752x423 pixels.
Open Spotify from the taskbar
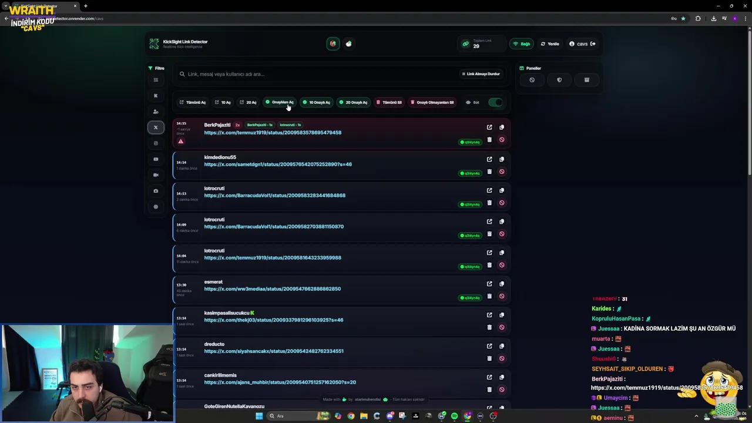pyautogui.click(x=454, y=416)
